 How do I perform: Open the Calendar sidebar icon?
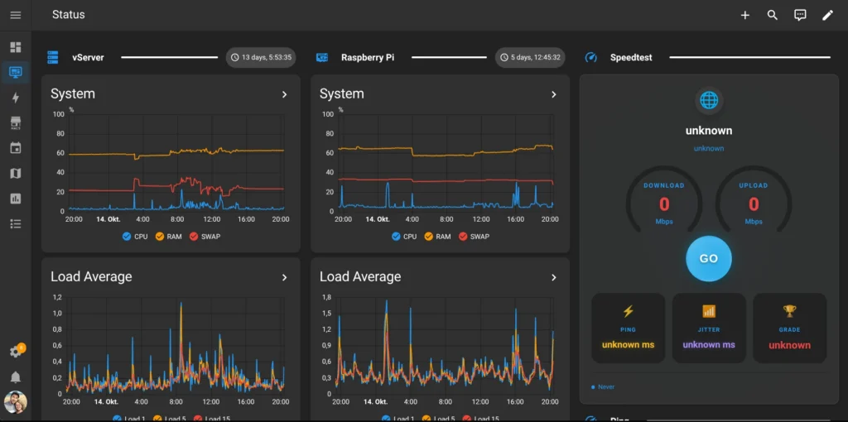pyautogui.click(x=16, y=147)
